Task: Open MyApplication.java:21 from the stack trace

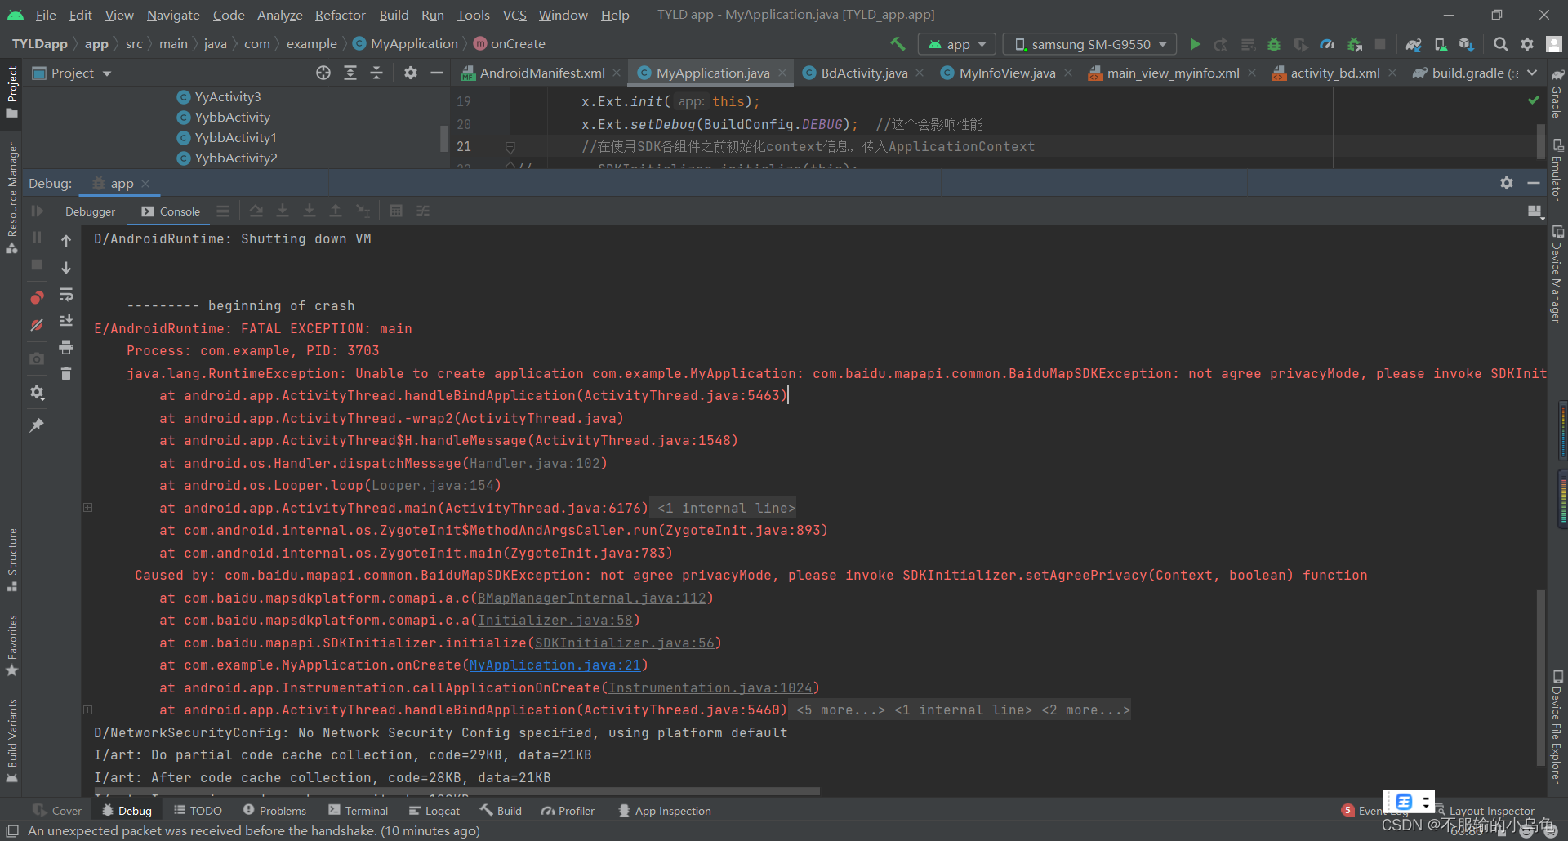Action: [556, 665]
